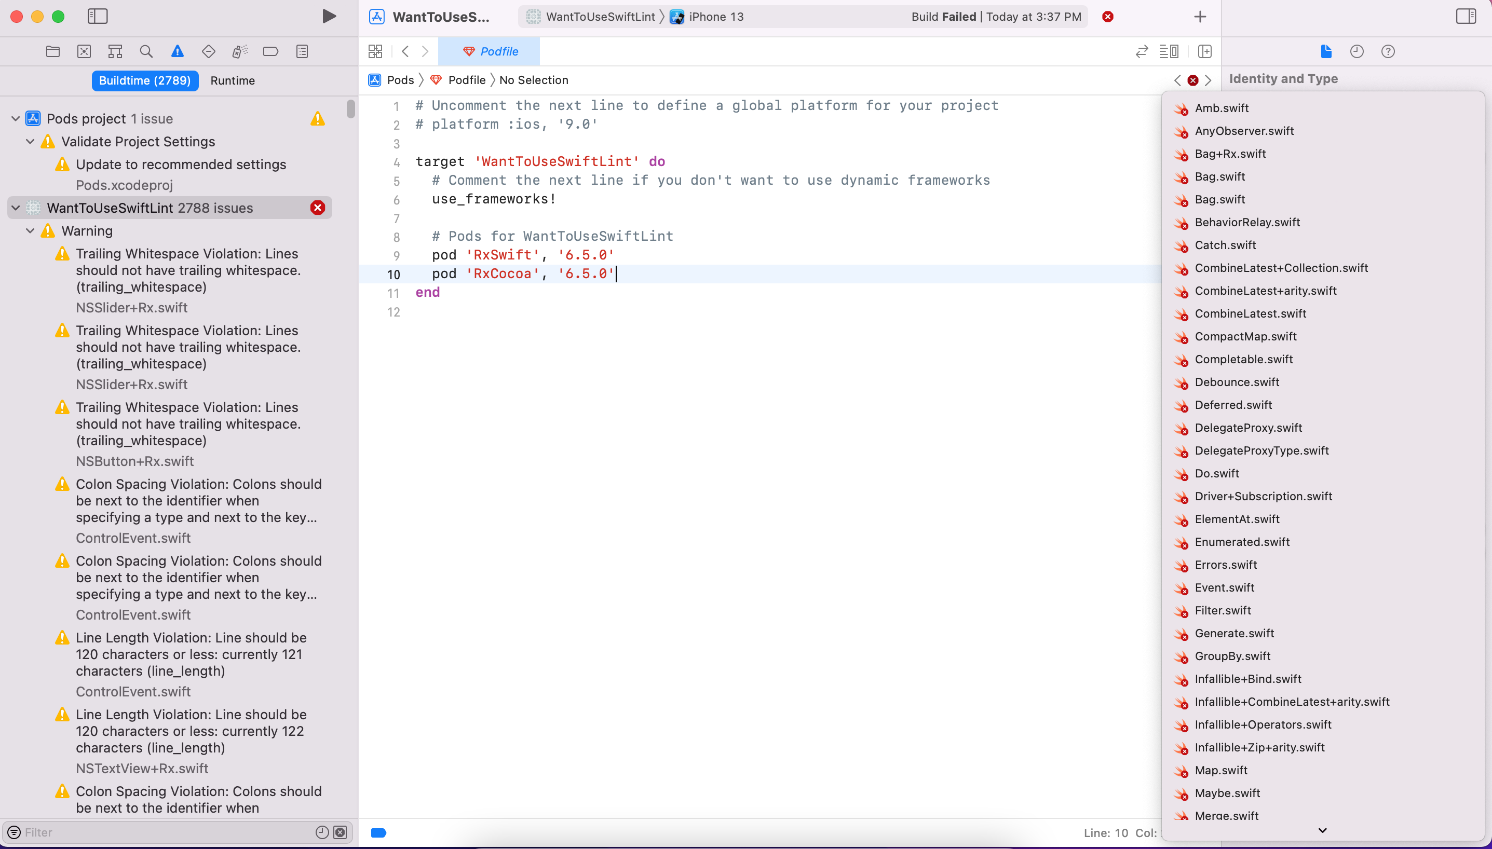Show the File inspector
This screenshot has height=849, width=1492.
pos(1326,51)
